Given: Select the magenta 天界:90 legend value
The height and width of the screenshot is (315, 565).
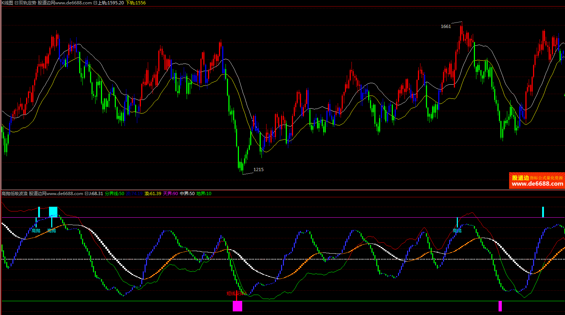Looking at the screenshot, I should 170,194.
